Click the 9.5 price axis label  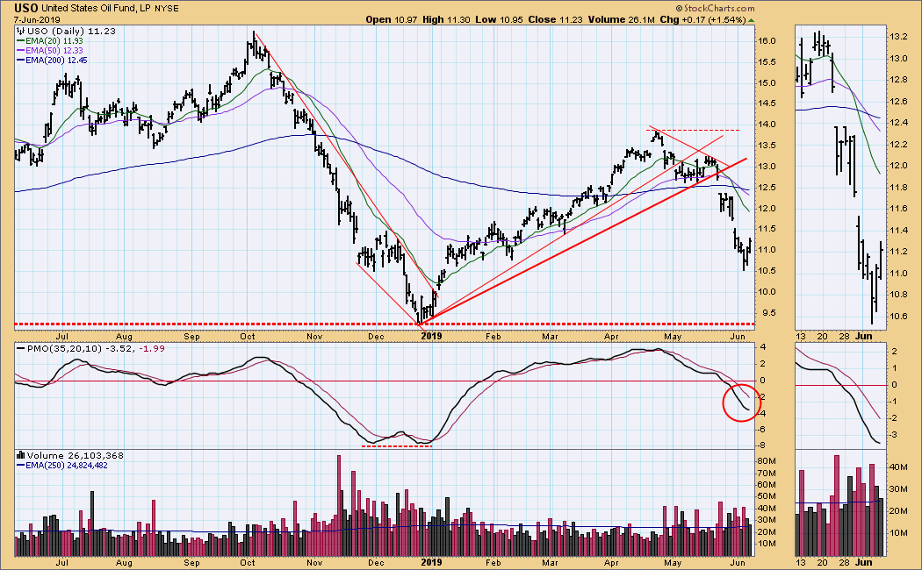click(x=767, y=312)
